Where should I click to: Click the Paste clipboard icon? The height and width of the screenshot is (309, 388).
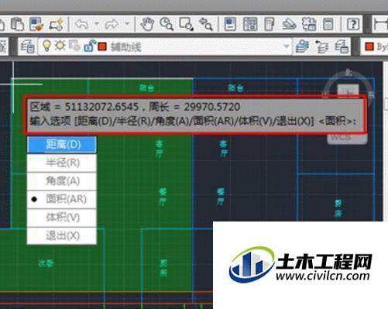[x=17, y=24]
